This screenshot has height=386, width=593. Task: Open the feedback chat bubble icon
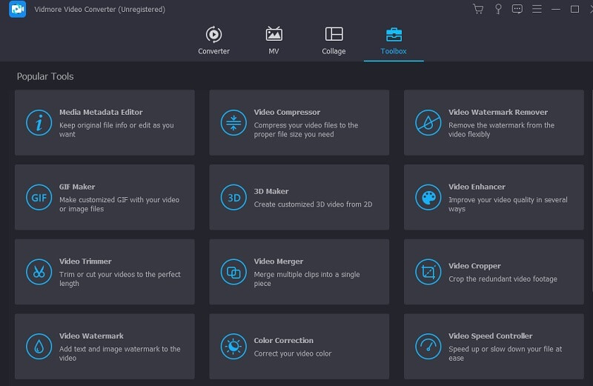[517, 10]
